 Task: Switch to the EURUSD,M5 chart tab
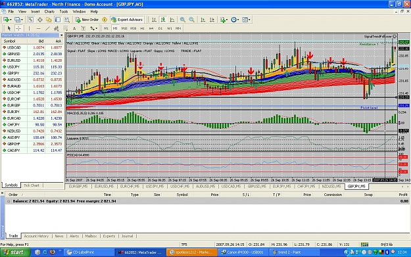coord(104,187)
